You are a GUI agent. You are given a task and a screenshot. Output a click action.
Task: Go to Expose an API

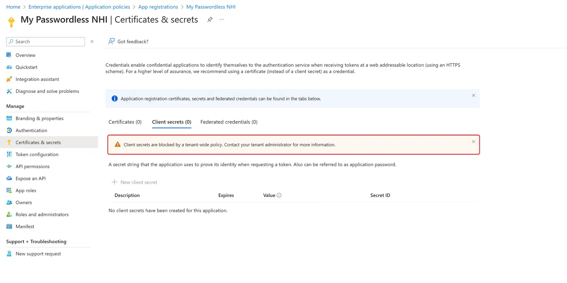(x=30, y=178)
